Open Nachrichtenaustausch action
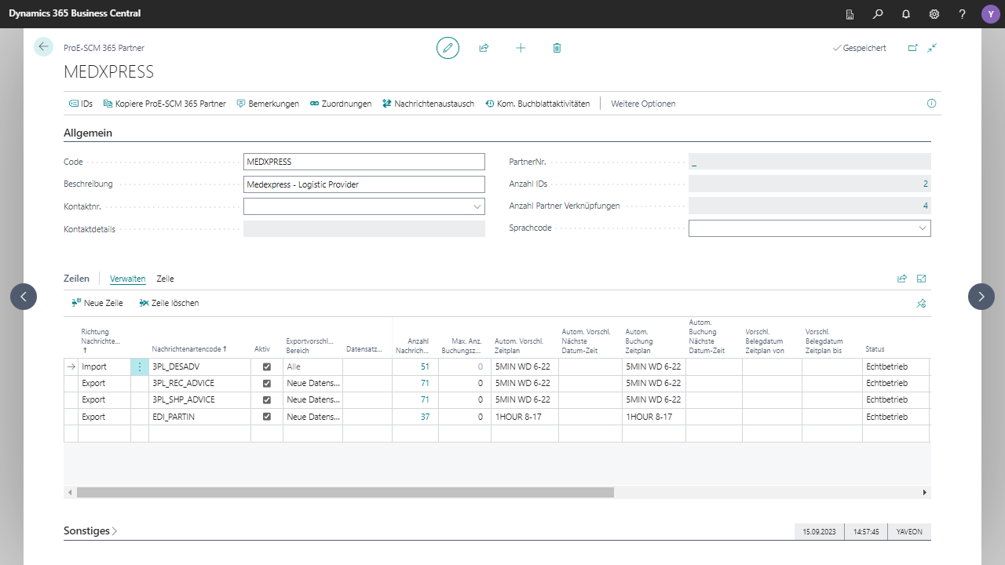The height and width of the screenshot is (565, 1005). click(428, 104)
